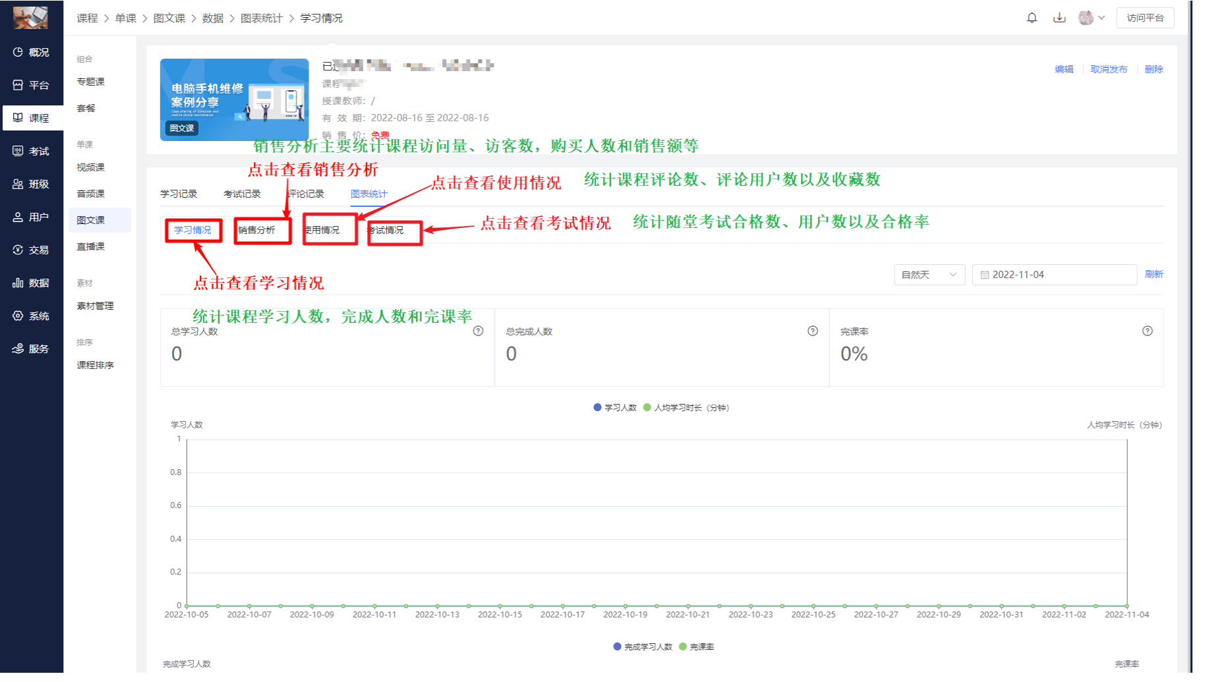Click help icon for 完课率
This screenshot has width=1205, height=682.
[x=1148, y=331]
